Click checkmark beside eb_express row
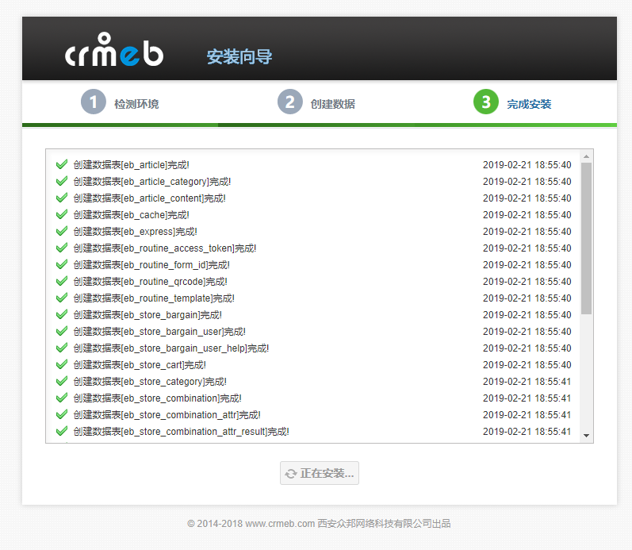 click(62, 231)
